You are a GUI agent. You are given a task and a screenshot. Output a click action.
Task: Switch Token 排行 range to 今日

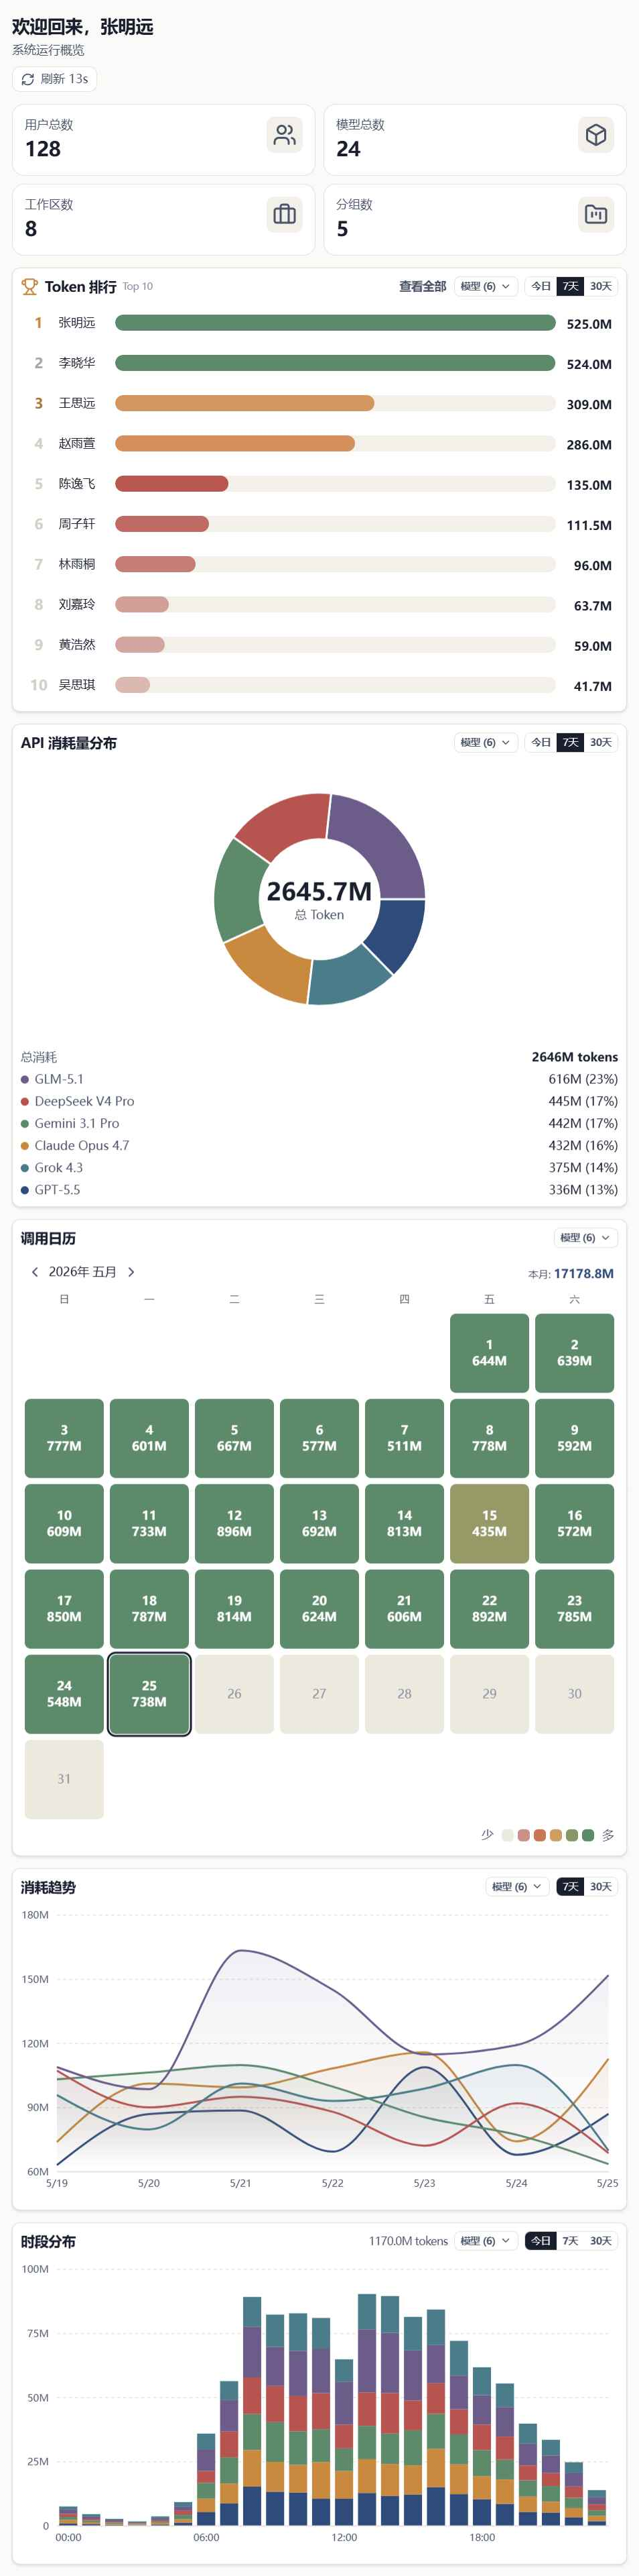click(x=541, y=286)
